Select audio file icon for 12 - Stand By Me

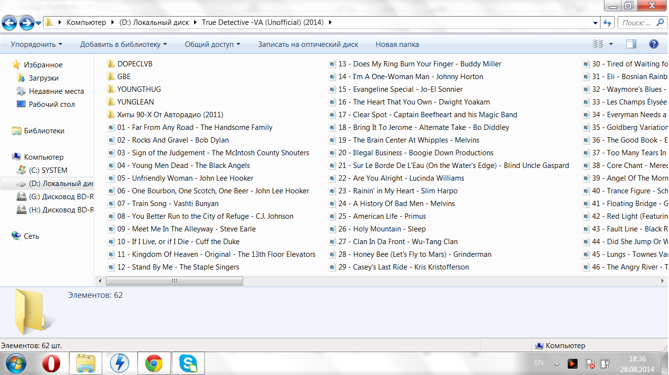111,267
